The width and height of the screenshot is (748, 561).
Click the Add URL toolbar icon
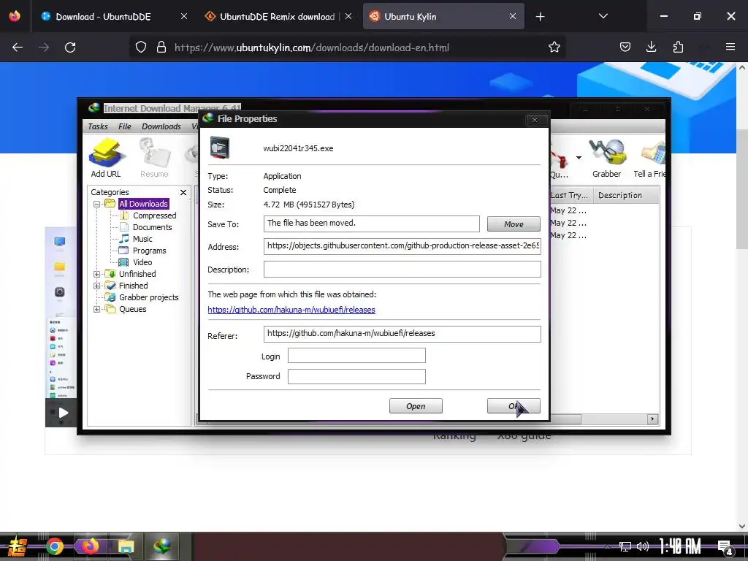(106, 158)
